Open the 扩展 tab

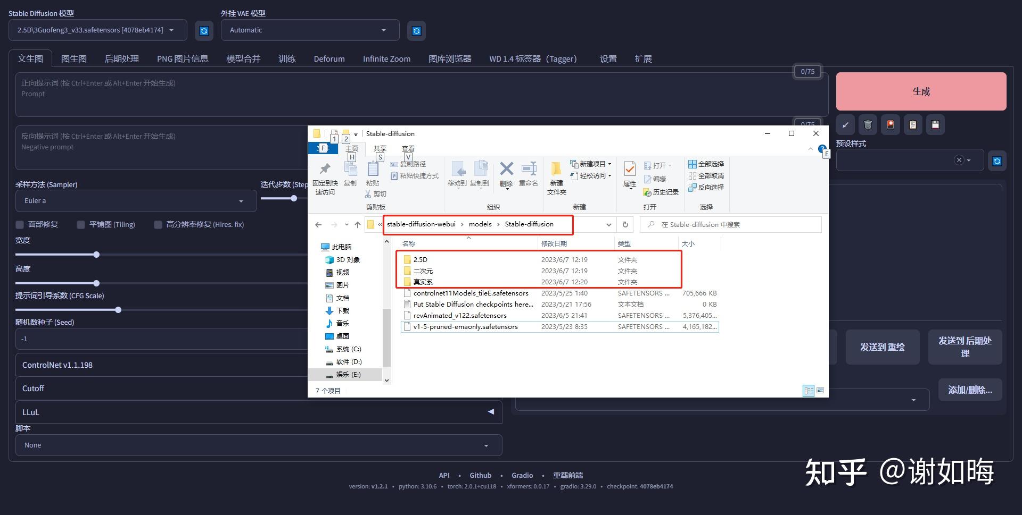tap(643, 58)
